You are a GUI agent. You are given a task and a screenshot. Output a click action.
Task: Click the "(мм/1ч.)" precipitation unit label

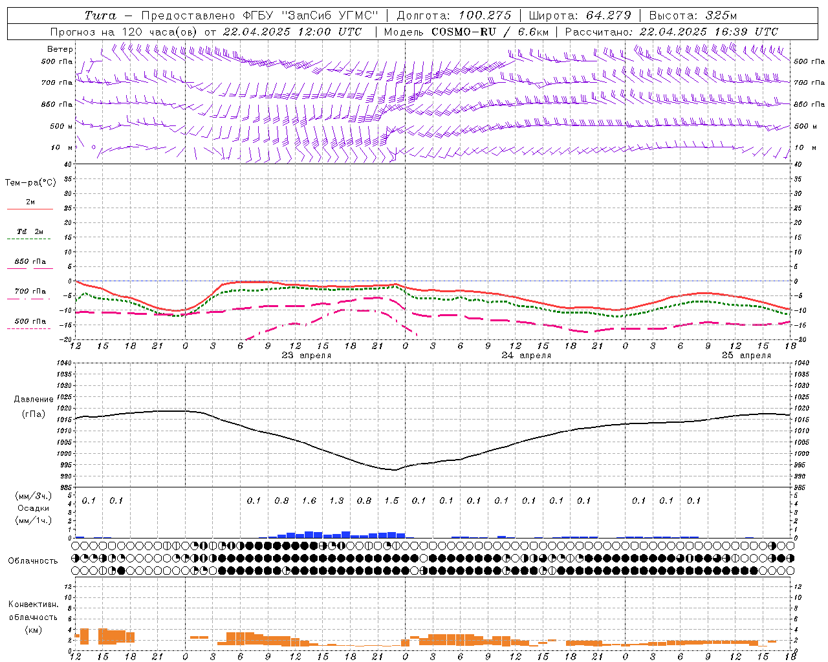(x=34, y=520)
